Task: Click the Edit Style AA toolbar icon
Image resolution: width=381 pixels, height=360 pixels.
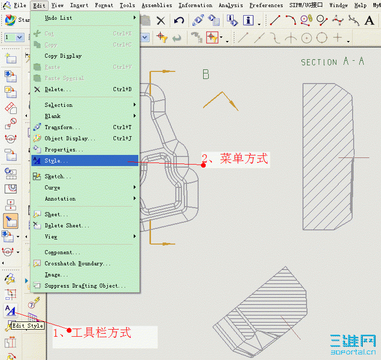Action: coord(11,310)
